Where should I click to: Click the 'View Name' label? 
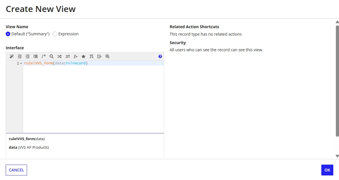coord(17,27)
